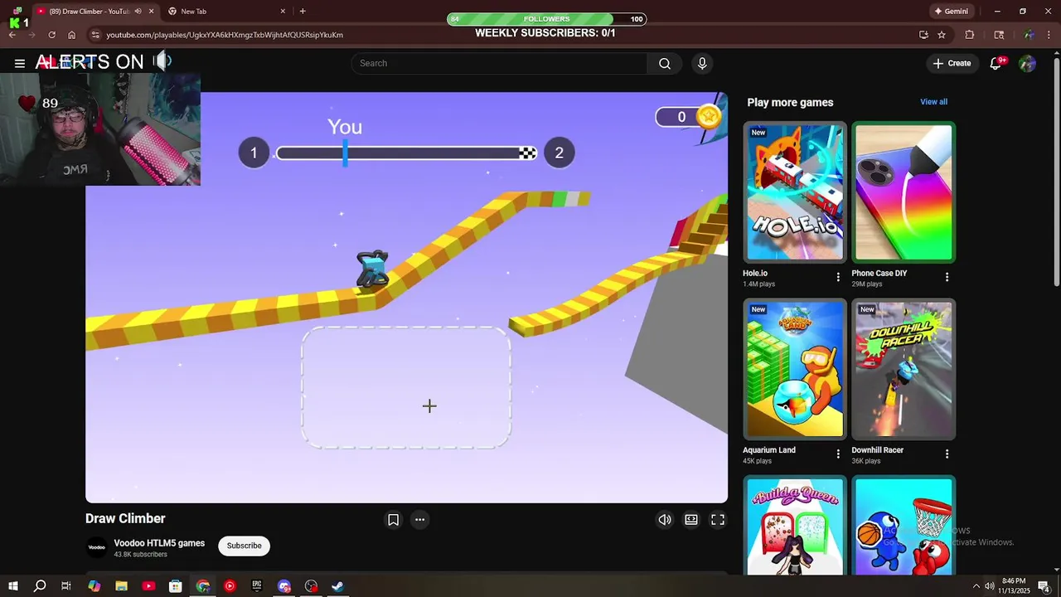Viewport: 1061px width, 597px height.
Task: Click the Hole.io title link
Action: point(755,273)
